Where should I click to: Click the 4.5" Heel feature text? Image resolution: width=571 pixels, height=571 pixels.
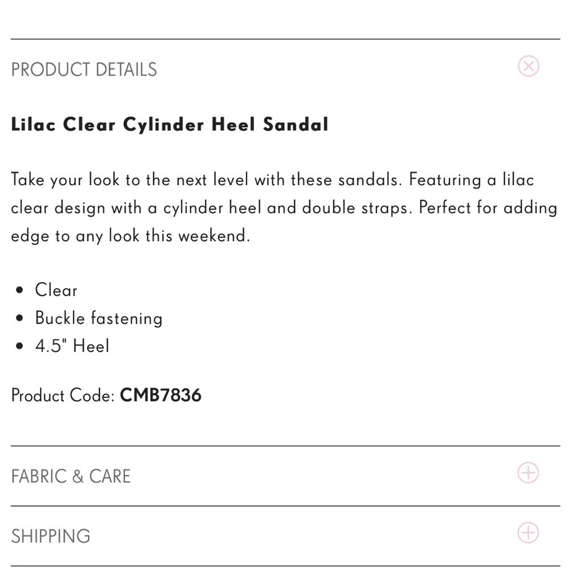click(x=72, y=346)
